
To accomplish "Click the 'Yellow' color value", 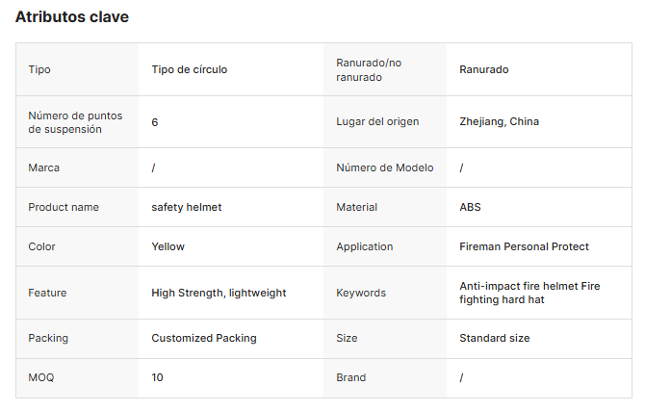I will [x=168, y=246].
